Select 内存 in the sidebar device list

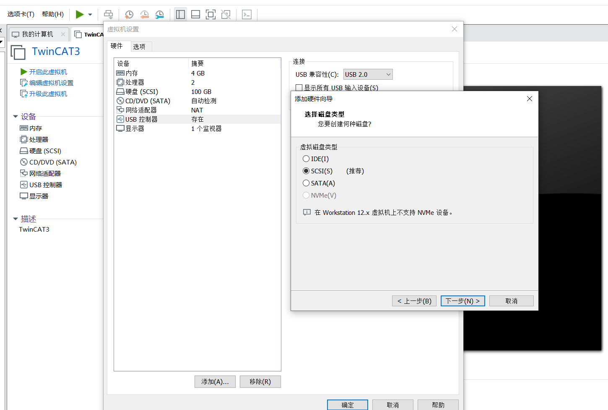coord(31,128)
